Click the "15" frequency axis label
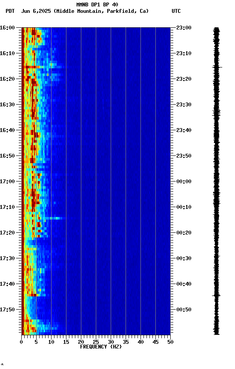235x369 pixels. [66, 342]
